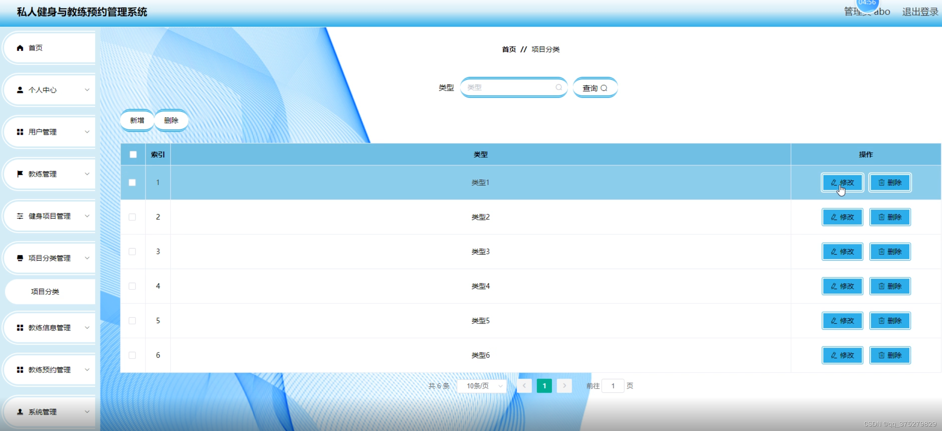This screenshot has height=431, width=942.
Task: Open the 10条/页 page size dropdown
Action: (x=482, y=386)
